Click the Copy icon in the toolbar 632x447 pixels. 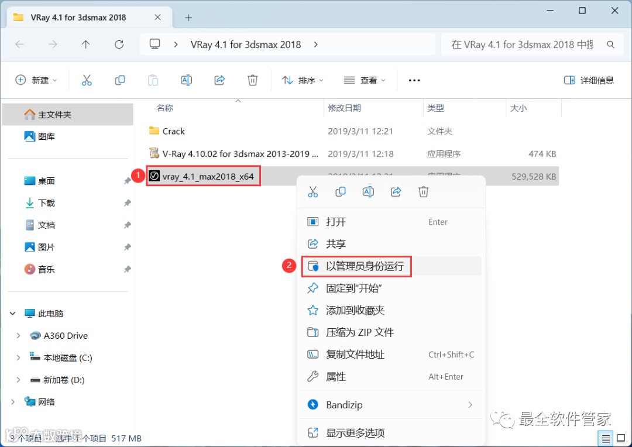coord(120,80)
